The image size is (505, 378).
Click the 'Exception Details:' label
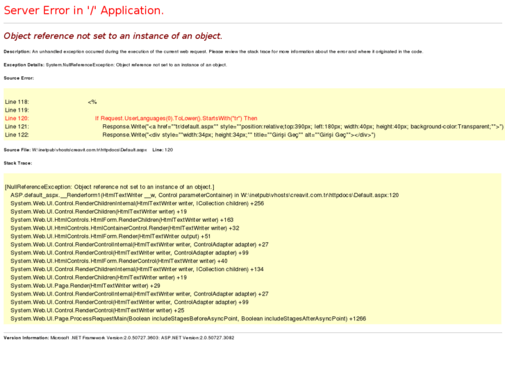[24, 65]
